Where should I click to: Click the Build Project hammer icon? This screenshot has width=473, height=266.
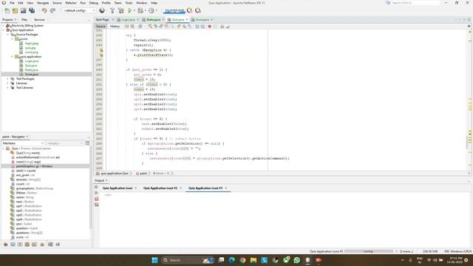(112, 10)
